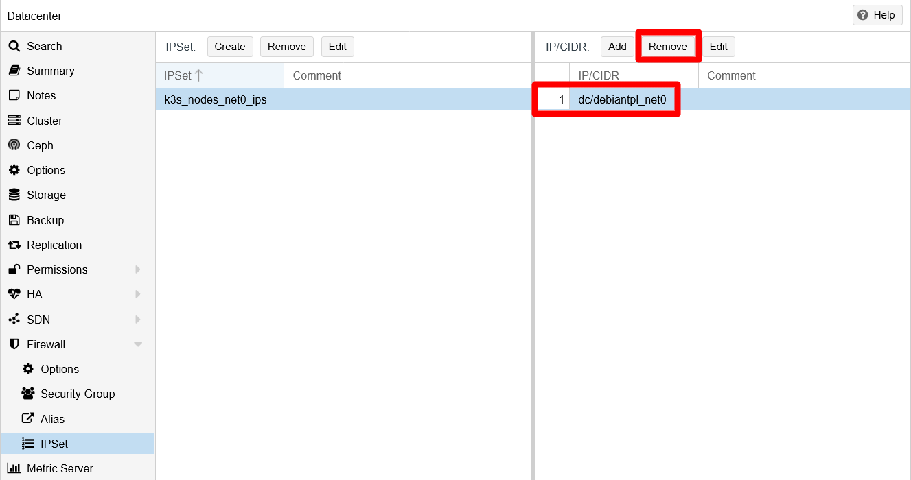Open Metric Server via its chart icon
911x480 pixels.
tap(15, 468)
